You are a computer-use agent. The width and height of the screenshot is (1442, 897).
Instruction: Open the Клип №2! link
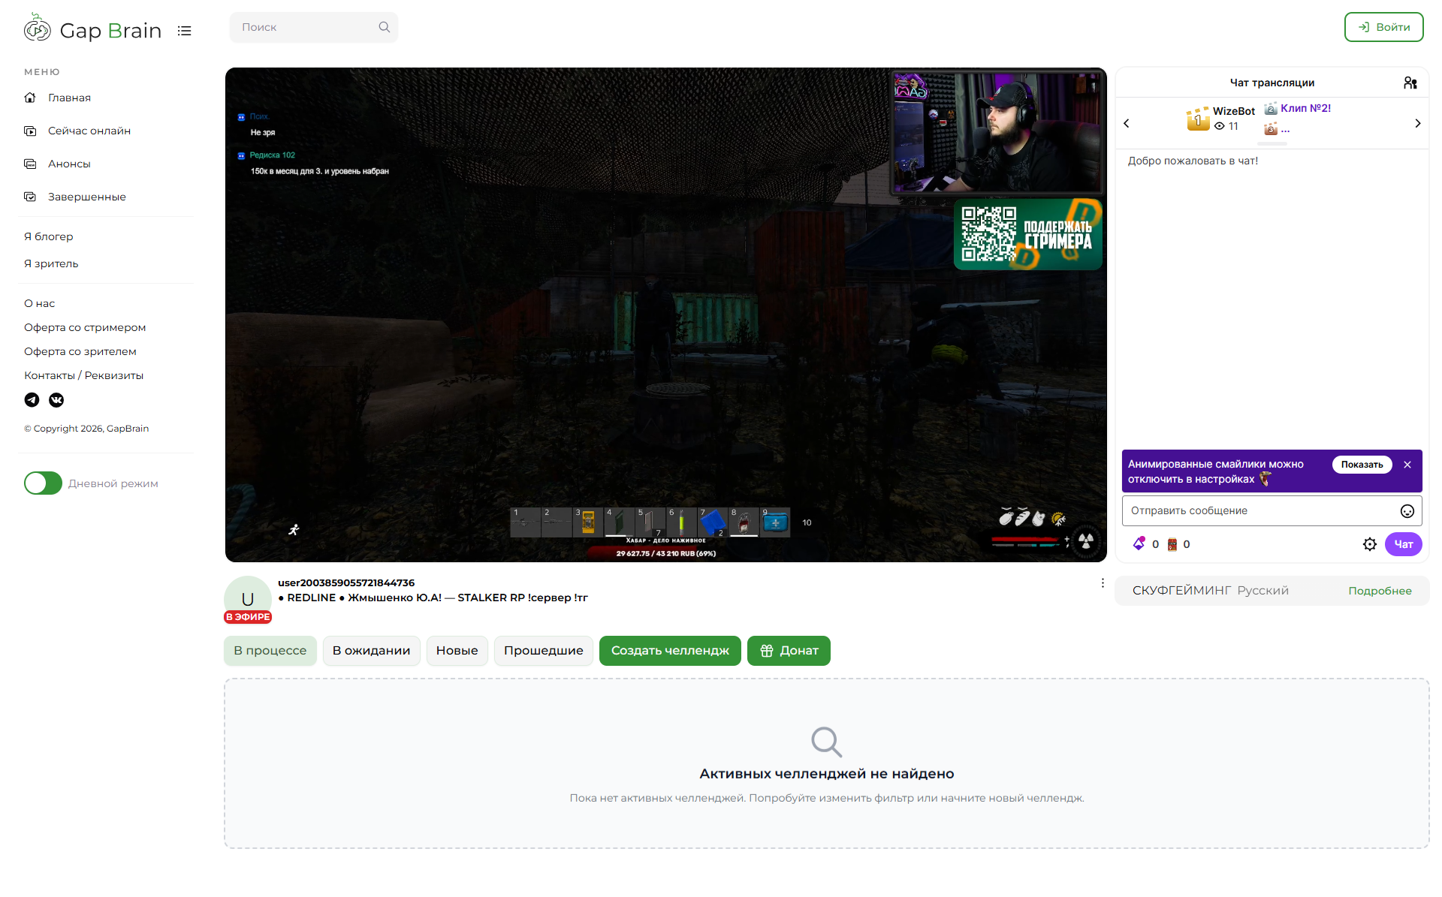pos(1305,108)
